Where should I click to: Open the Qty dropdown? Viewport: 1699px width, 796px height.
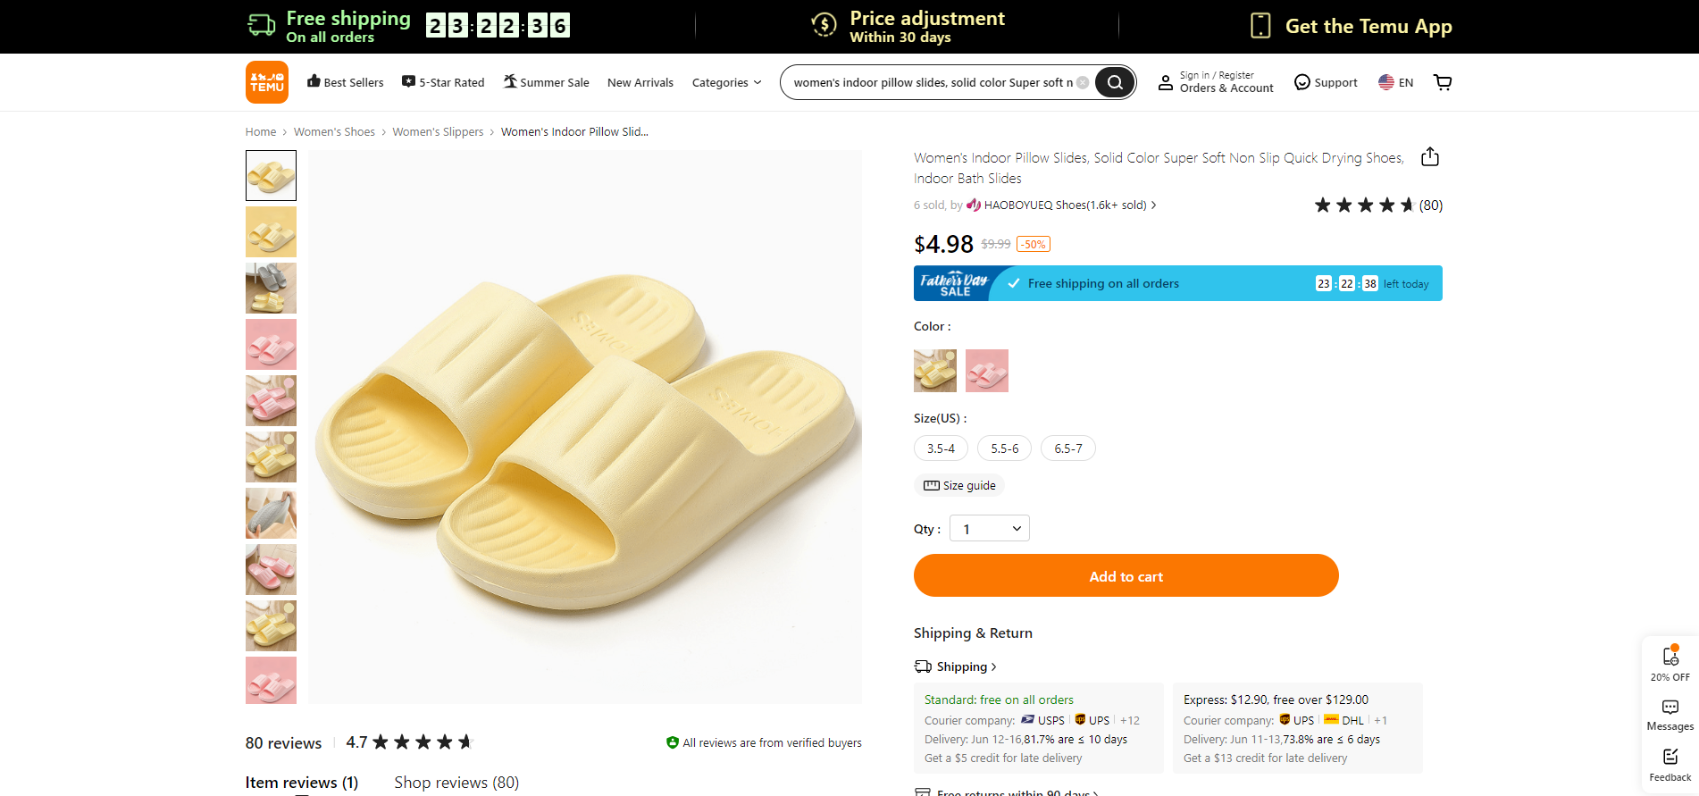989,529
